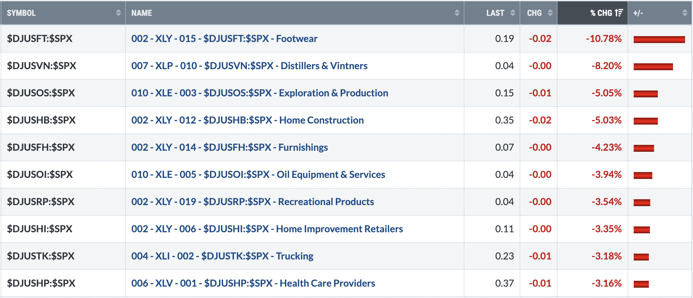Screen dimensions: 693x298
Task: Open the Footwear industry link
Action: [224, 39]
